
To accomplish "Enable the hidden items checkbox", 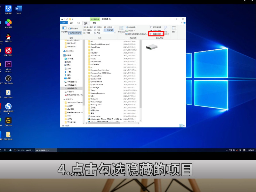I will pyautogui.click(x=151, y=34).
